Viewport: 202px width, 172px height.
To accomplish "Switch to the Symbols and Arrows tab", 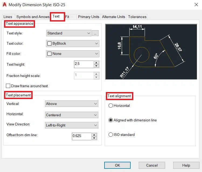I will [33, 17].
